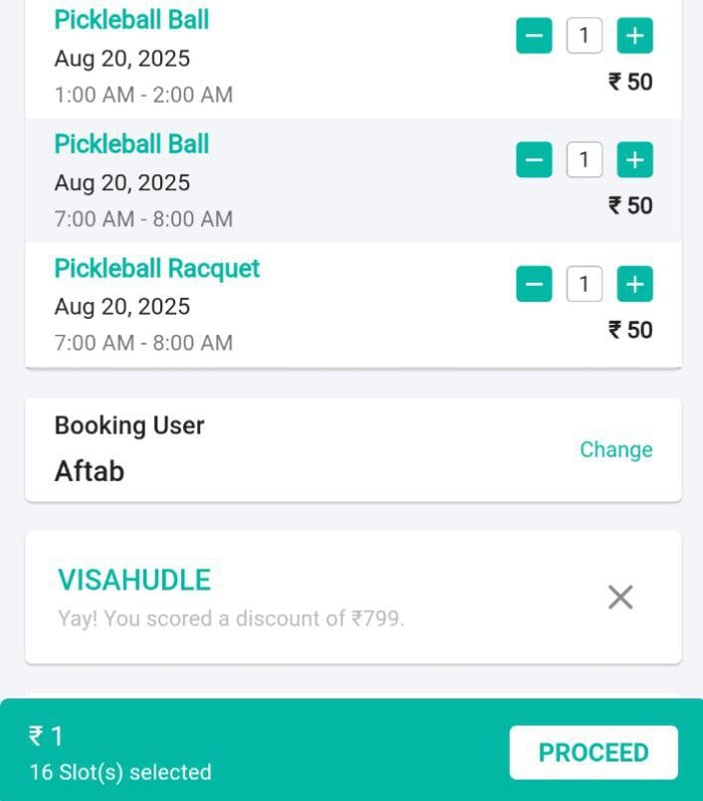Edit quantity field of 1:00 AM Pickleball Ball
The height and width of the screenshot is (801, 703).
point(585,36)
